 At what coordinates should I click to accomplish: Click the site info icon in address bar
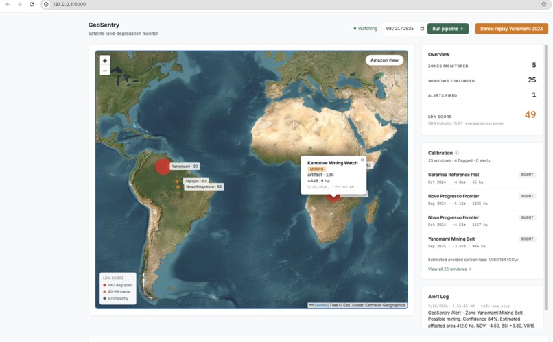pyautogui.click(x=46, y=5)
